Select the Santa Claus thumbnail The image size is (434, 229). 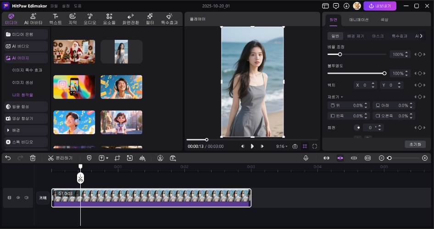[x=74, y=52]
